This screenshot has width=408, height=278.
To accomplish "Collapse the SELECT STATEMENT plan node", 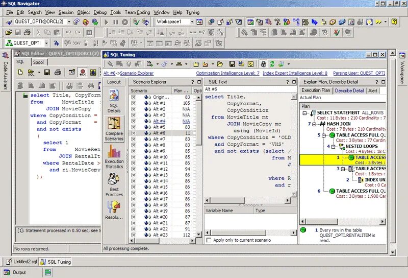I will click(x=304, y=113).
